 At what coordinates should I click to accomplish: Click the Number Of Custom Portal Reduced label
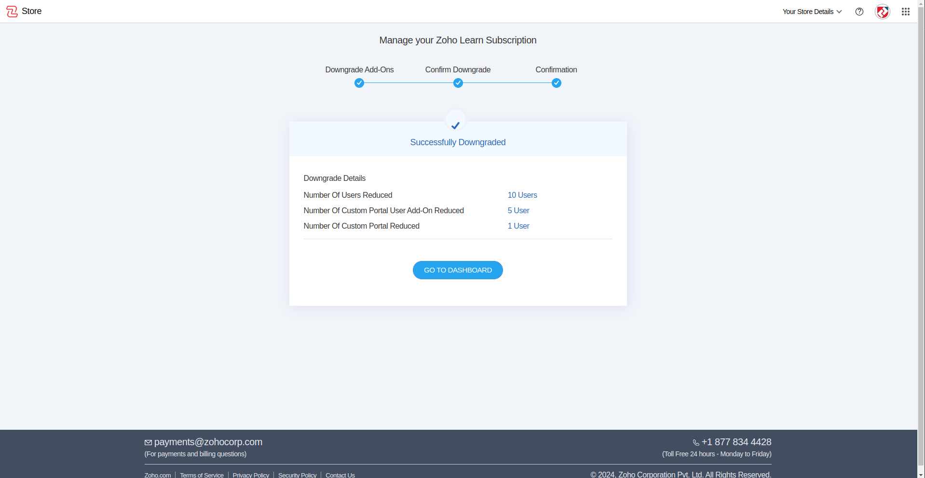point(361,226)
